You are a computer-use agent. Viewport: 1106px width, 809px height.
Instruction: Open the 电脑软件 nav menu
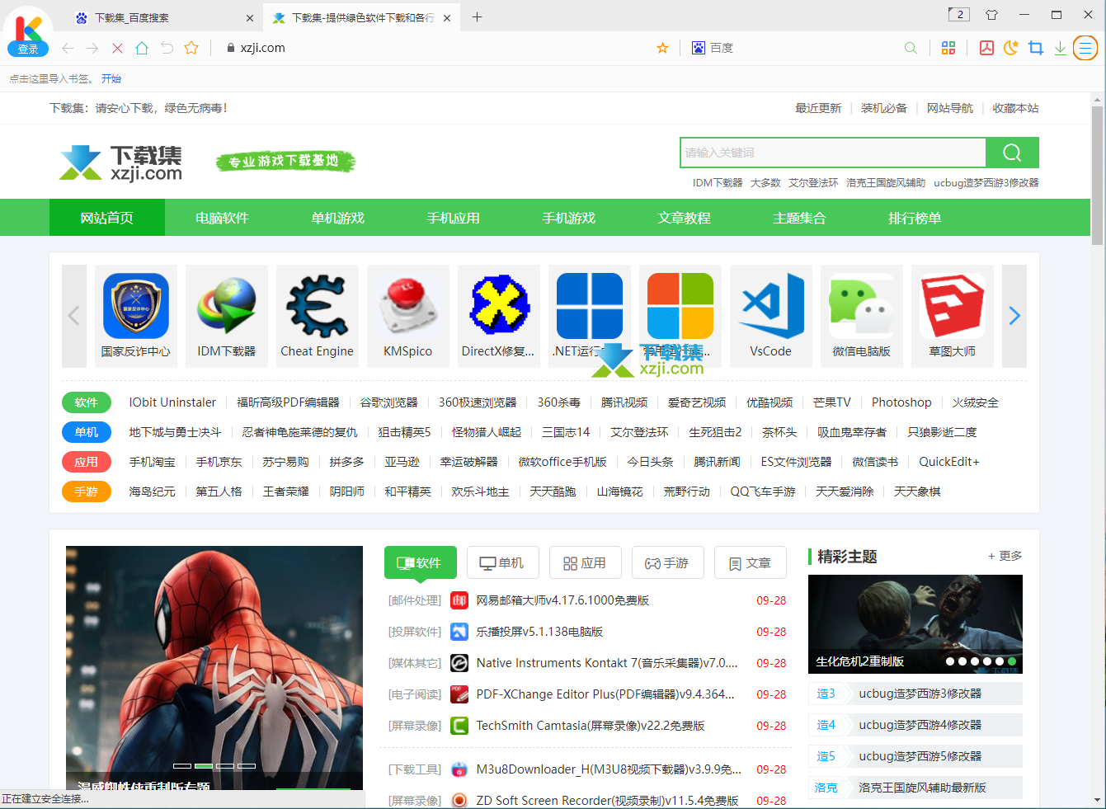point(222,218)
